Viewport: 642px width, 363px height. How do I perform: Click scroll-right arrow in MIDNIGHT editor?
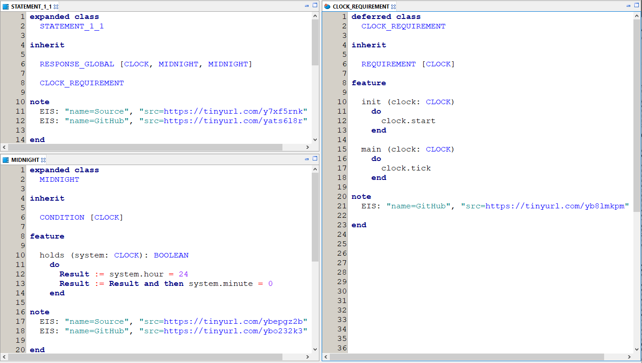(308, 357)
